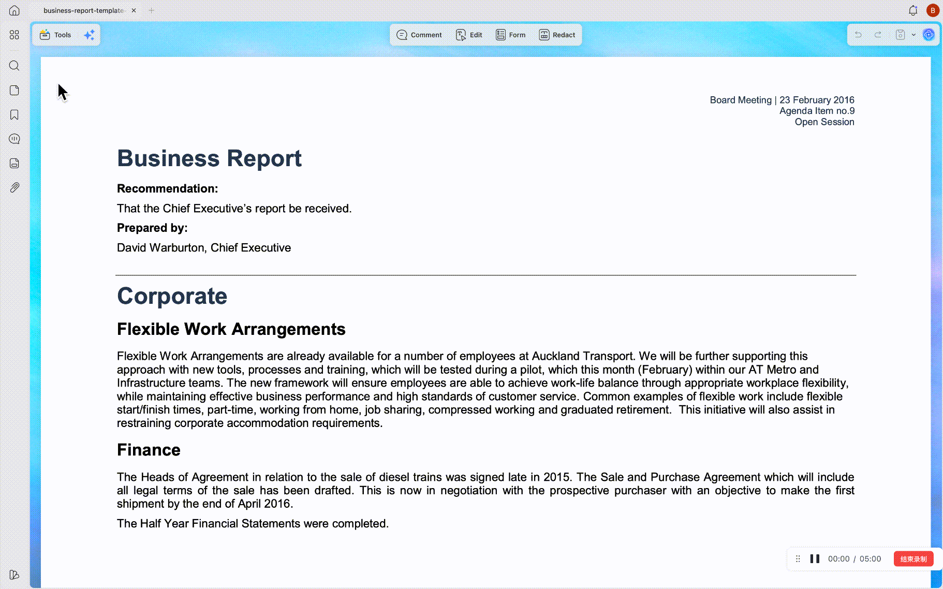The width and height of the screenshot is (943, 589).
Task: Click the Finance heading
Action: 149,450
